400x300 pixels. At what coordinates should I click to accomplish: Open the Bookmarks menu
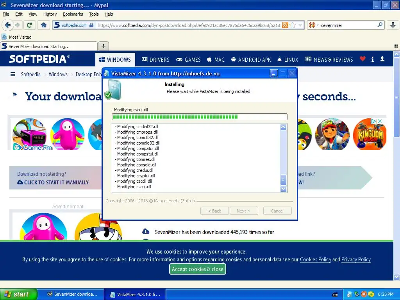click(x=73, y=14)
